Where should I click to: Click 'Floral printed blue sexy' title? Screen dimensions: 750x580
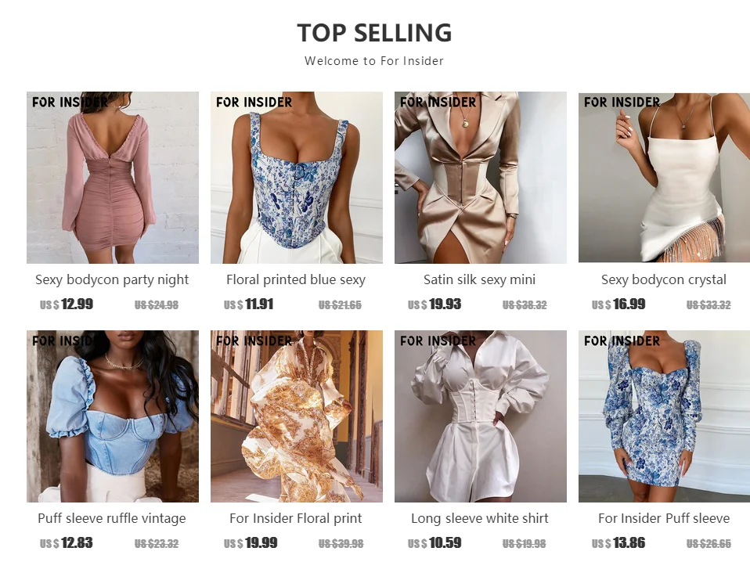tap(296, 279)
